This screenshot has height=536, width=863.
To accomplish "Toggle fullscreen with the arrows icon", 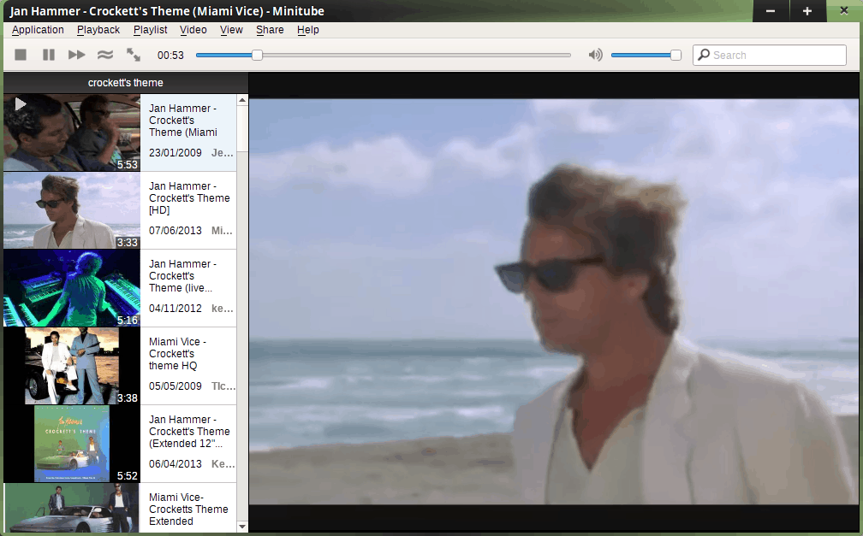I will pyautogui.click(x=134, y=55).
